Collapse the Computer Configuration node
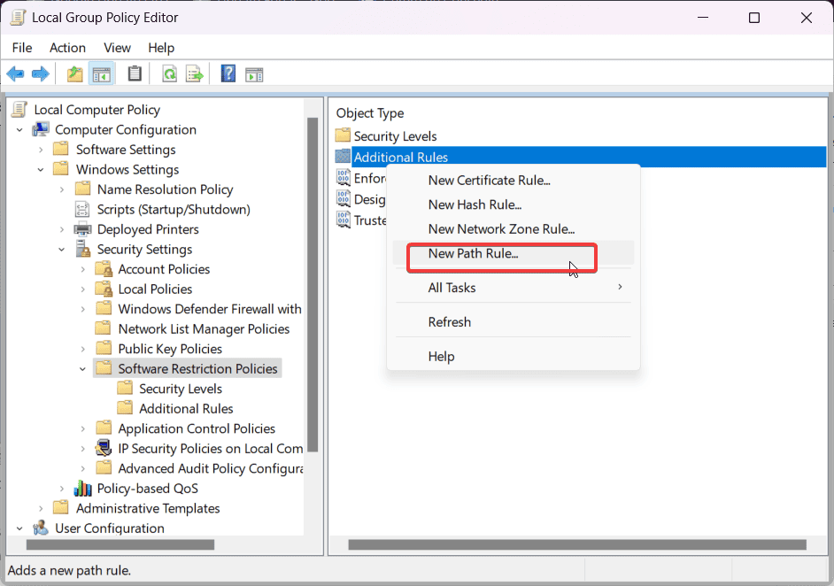The width and height of the screenshot is (834, 586). coord(19,130)
